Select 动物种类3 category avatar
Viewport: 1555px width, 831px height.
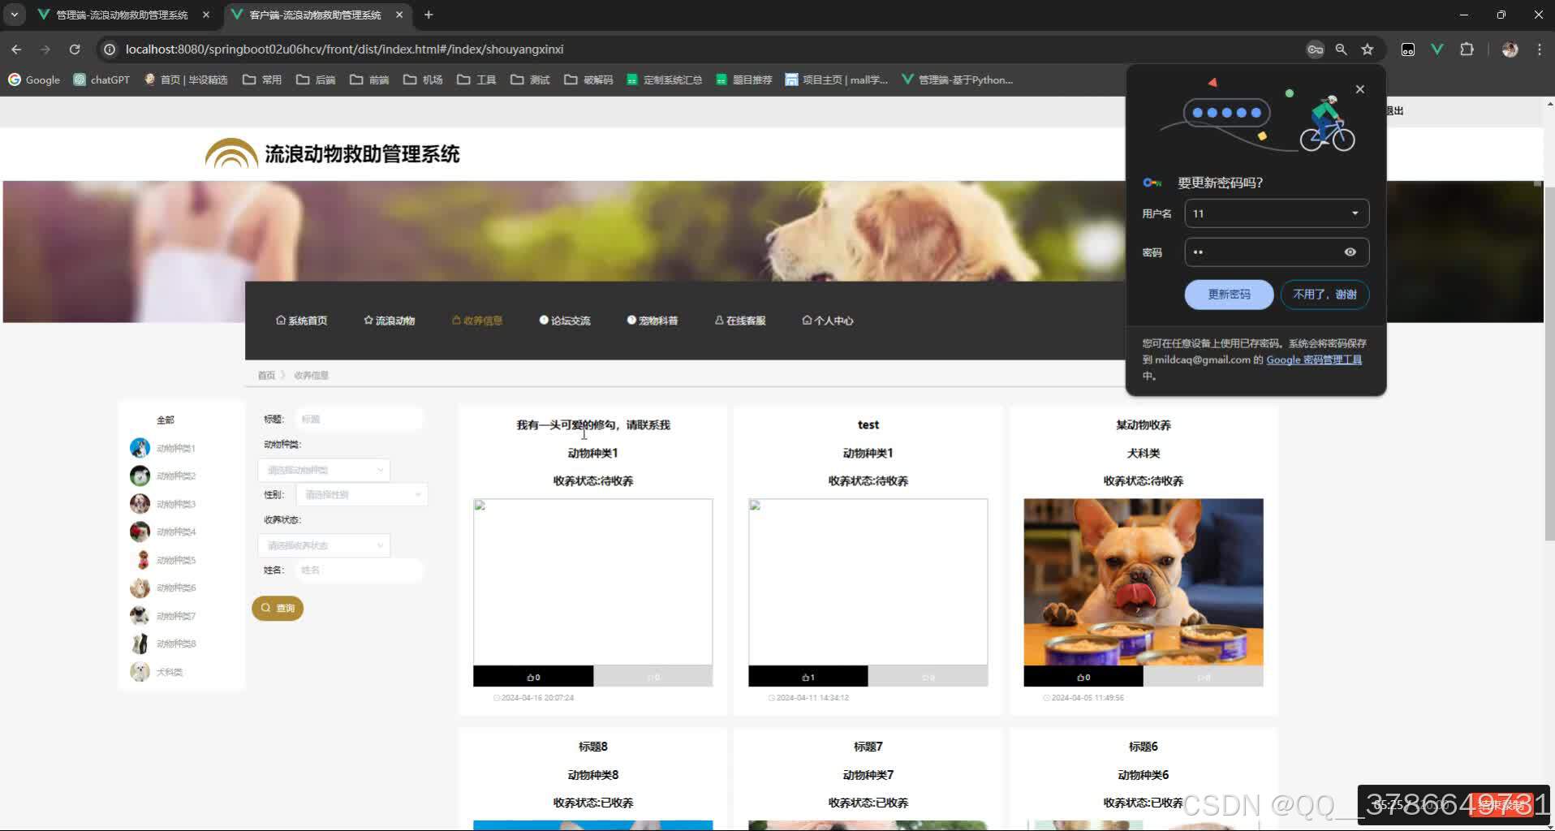(x=140, y=504)
